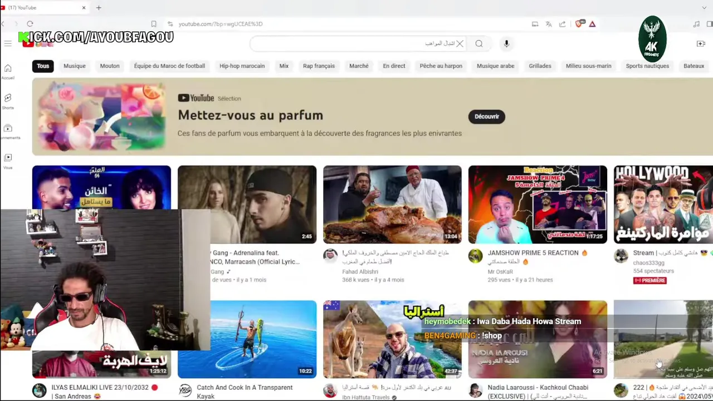Click the YouTube logo to go home
This screenshot has height=401, width=713.
click(x=37, y=43)
